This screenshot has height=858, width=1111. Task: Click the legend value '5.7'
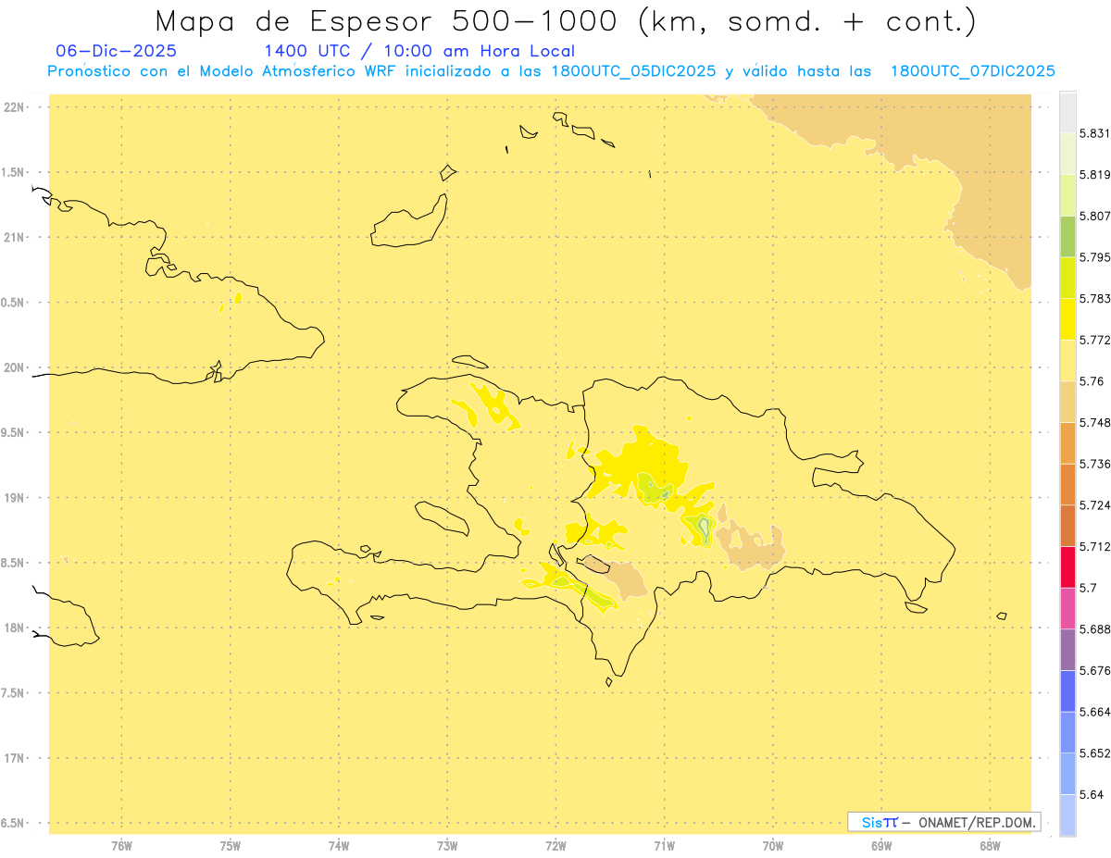[x=1088, y=588]
